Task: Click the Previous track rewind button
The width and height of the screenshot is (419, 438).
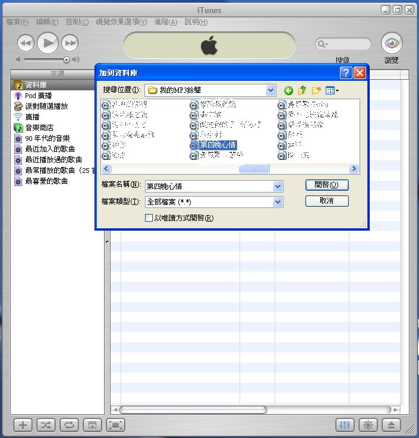Action: [26, 42]
